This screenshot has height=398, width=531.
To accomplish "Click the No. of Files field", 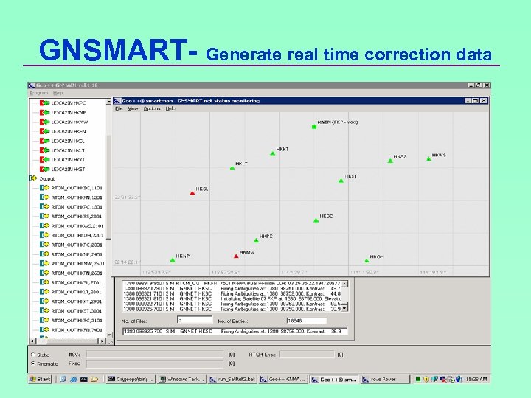I will 195,320.
